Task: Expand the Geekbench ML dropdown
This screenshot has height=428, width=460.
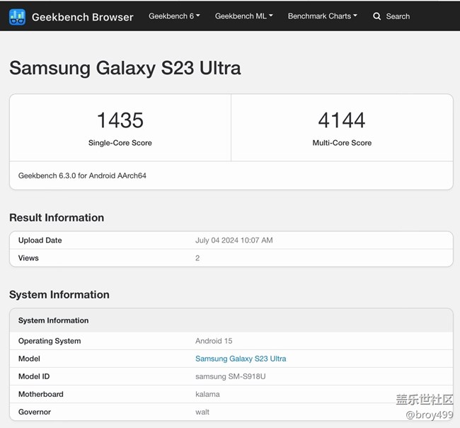Action: pos(243,16)
